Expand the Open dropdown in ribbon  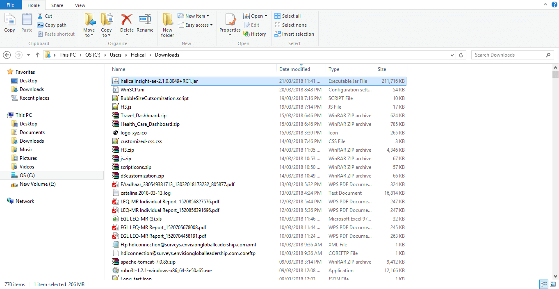pos(255,16)
